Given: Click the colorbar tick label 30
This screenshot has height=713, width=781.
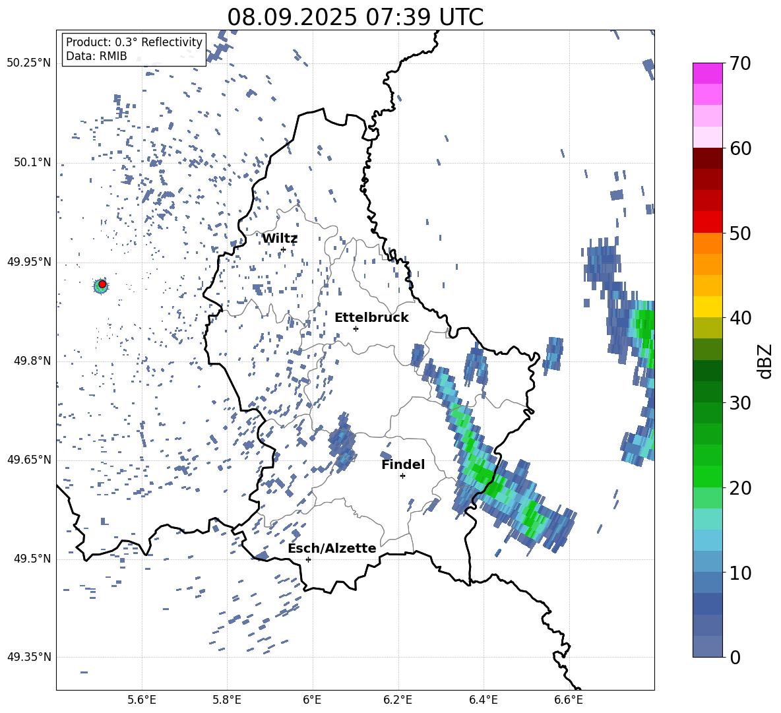Looking at the screenshot, I should [740, 403].
